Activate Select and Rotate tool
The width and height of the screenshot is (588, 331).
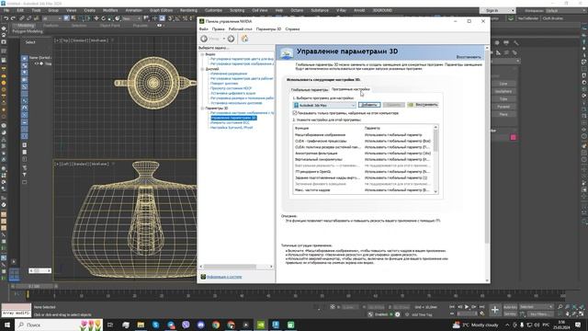click(104, 18)
